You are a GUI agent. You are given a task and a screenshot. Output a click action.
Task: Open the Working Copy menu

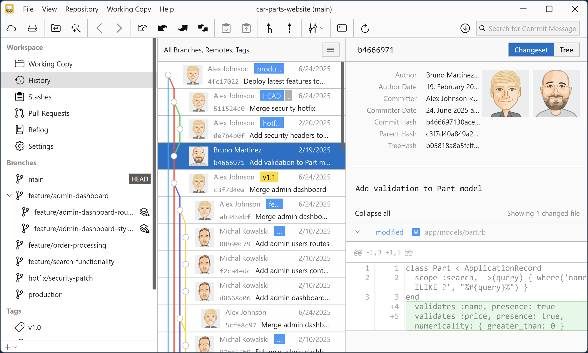pyautogui.click(x=129, y=9)
